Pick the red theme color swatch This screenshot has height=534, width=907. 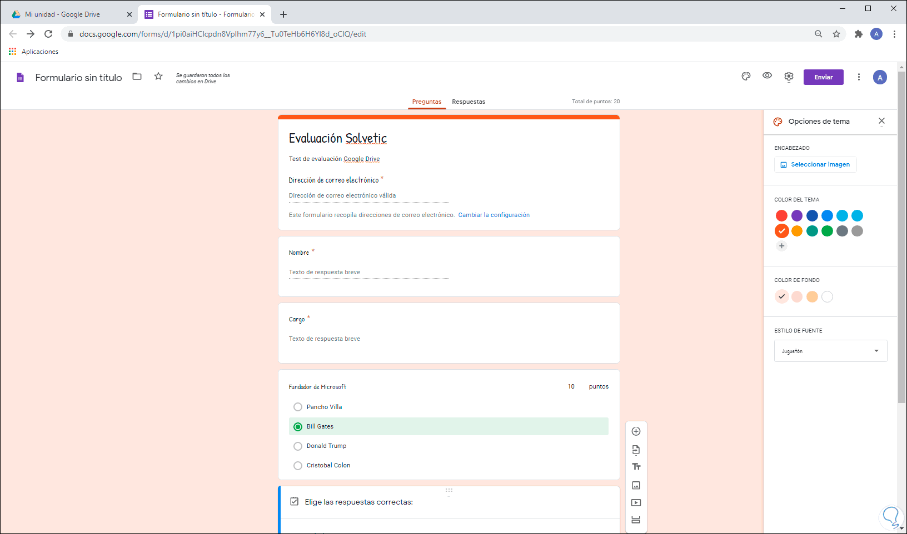click(782, 216)
